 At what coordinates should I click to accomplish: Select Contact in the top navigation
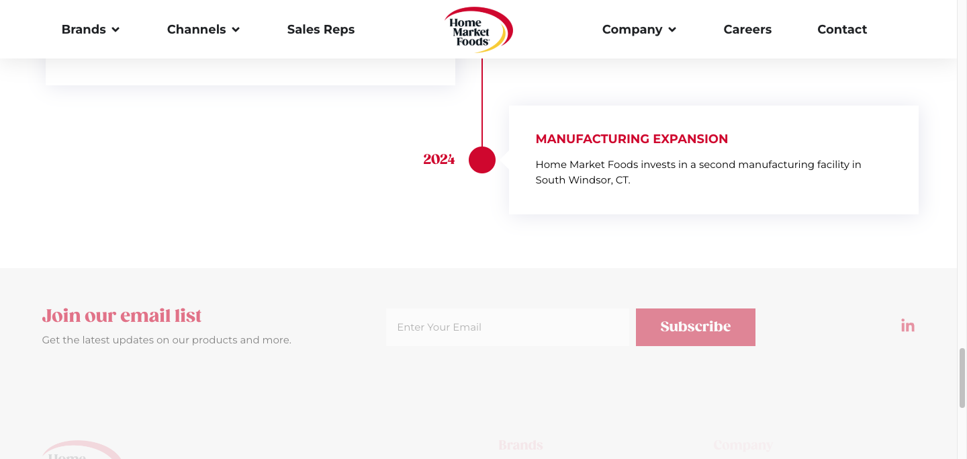click(842, 30)
